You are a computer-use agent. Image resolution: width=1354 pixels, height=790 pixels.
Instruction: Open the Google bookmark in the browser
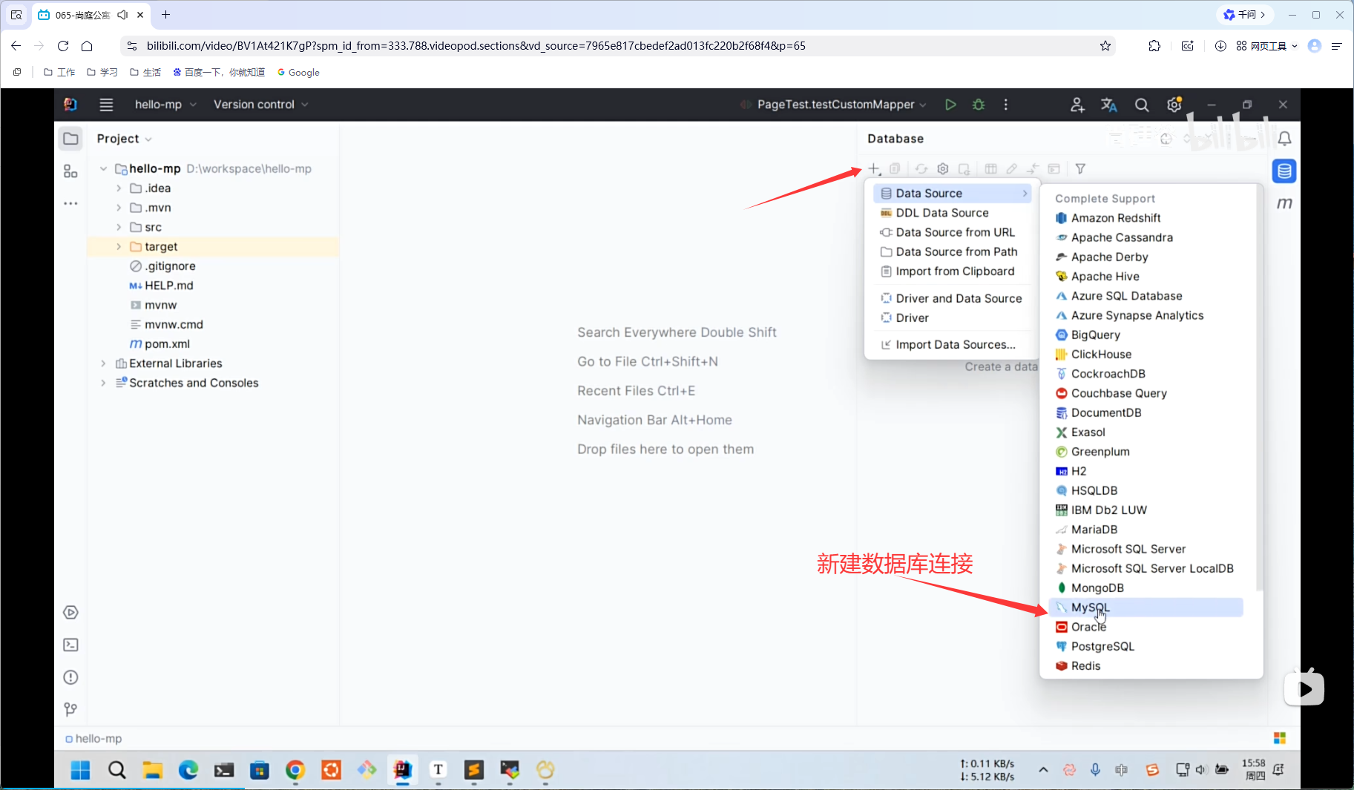[298, 73]
